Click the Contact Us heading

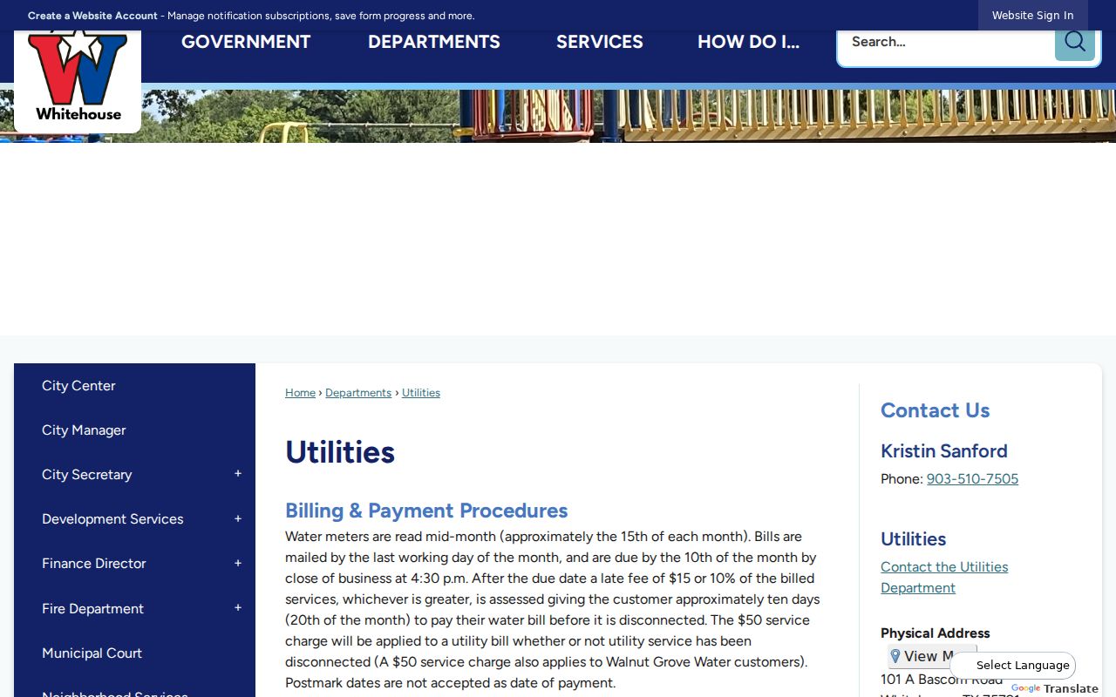point(936,410)
